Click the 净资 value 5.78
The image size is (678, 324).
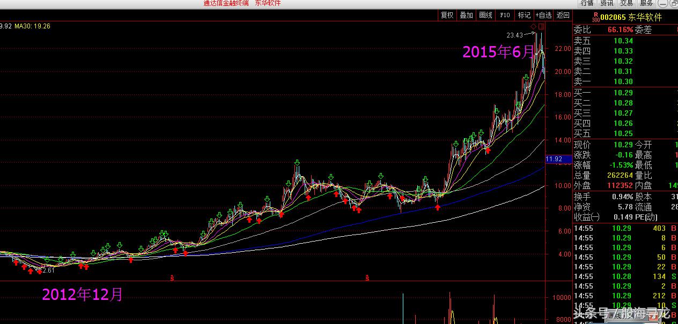point(625,207)
